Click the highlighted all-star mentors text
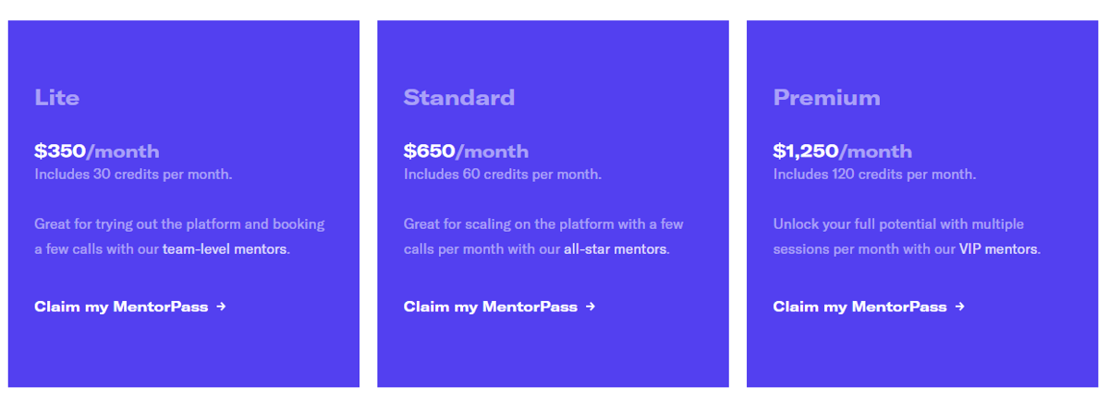 click(615, 249)
